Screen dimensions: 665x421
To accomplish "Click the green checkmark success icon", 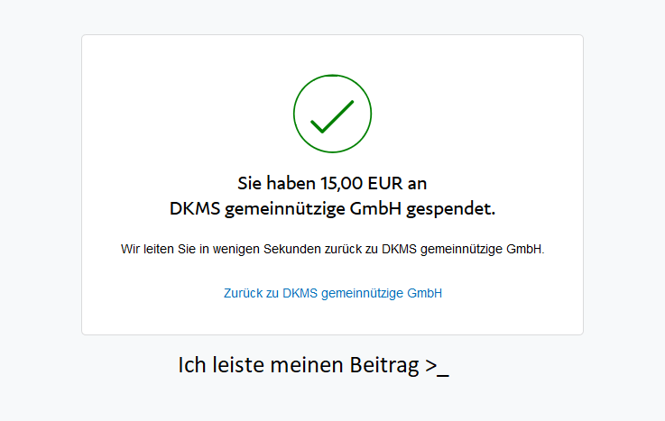I will [x=332, y=116].
